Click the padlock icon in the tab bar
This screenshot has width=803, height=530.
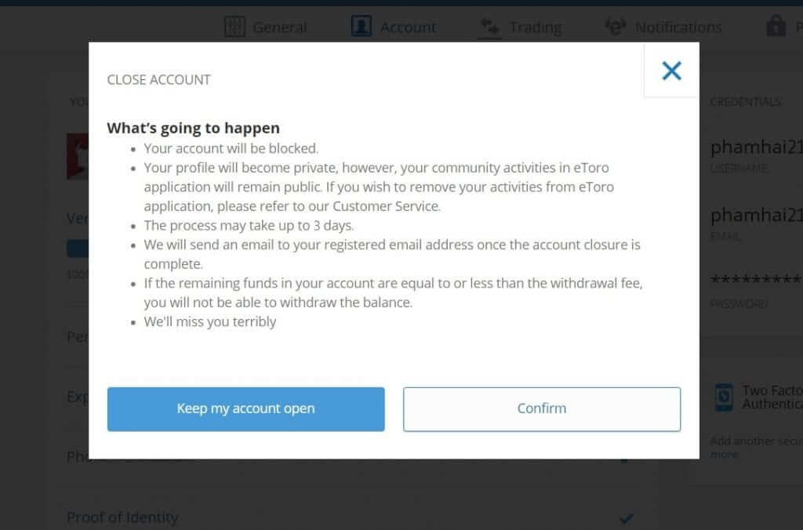776,26
